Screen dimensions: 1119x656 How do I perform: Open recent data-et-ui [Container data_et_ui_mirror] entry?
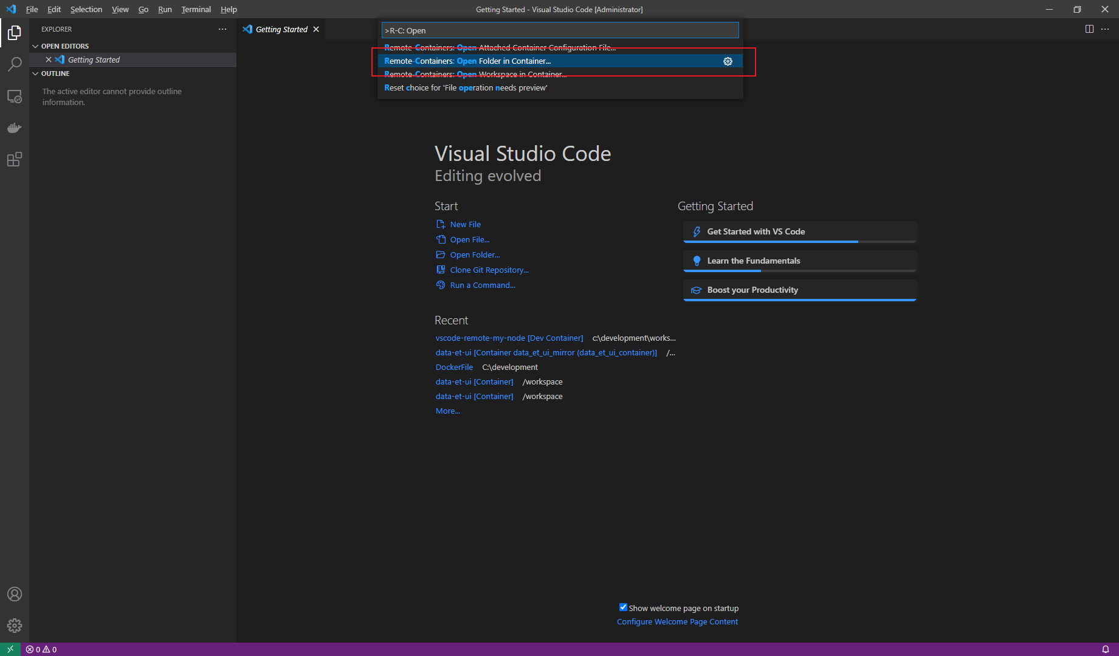click(546, 352)
